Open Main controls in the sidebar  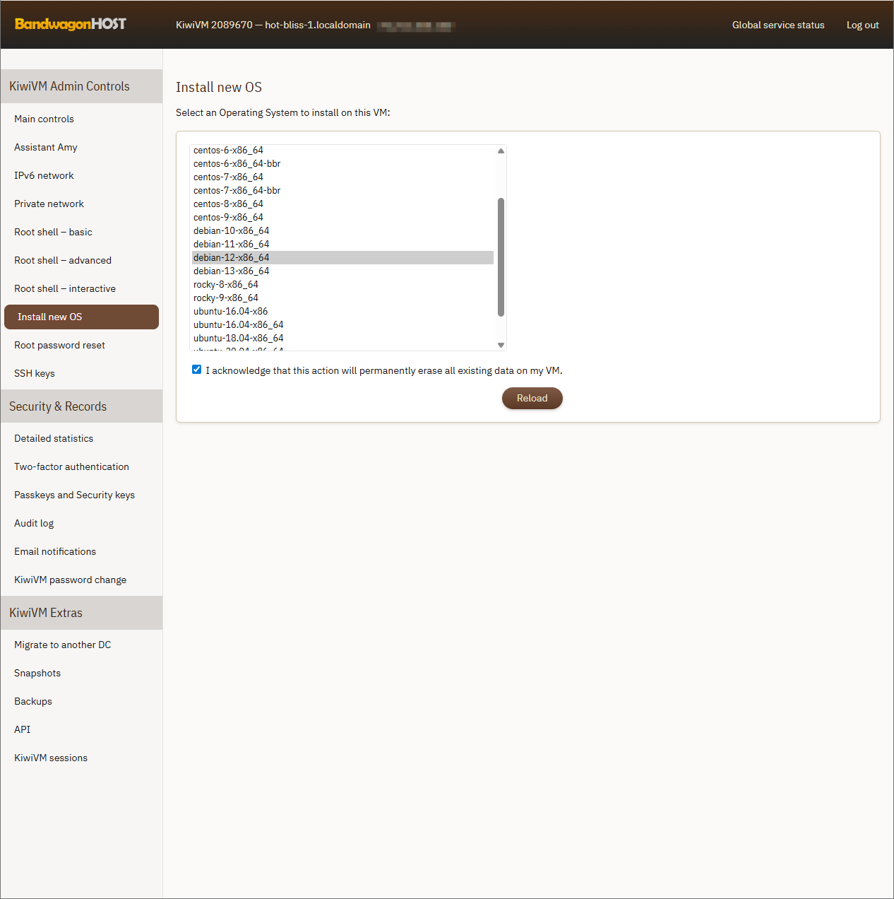click(44, 119)
